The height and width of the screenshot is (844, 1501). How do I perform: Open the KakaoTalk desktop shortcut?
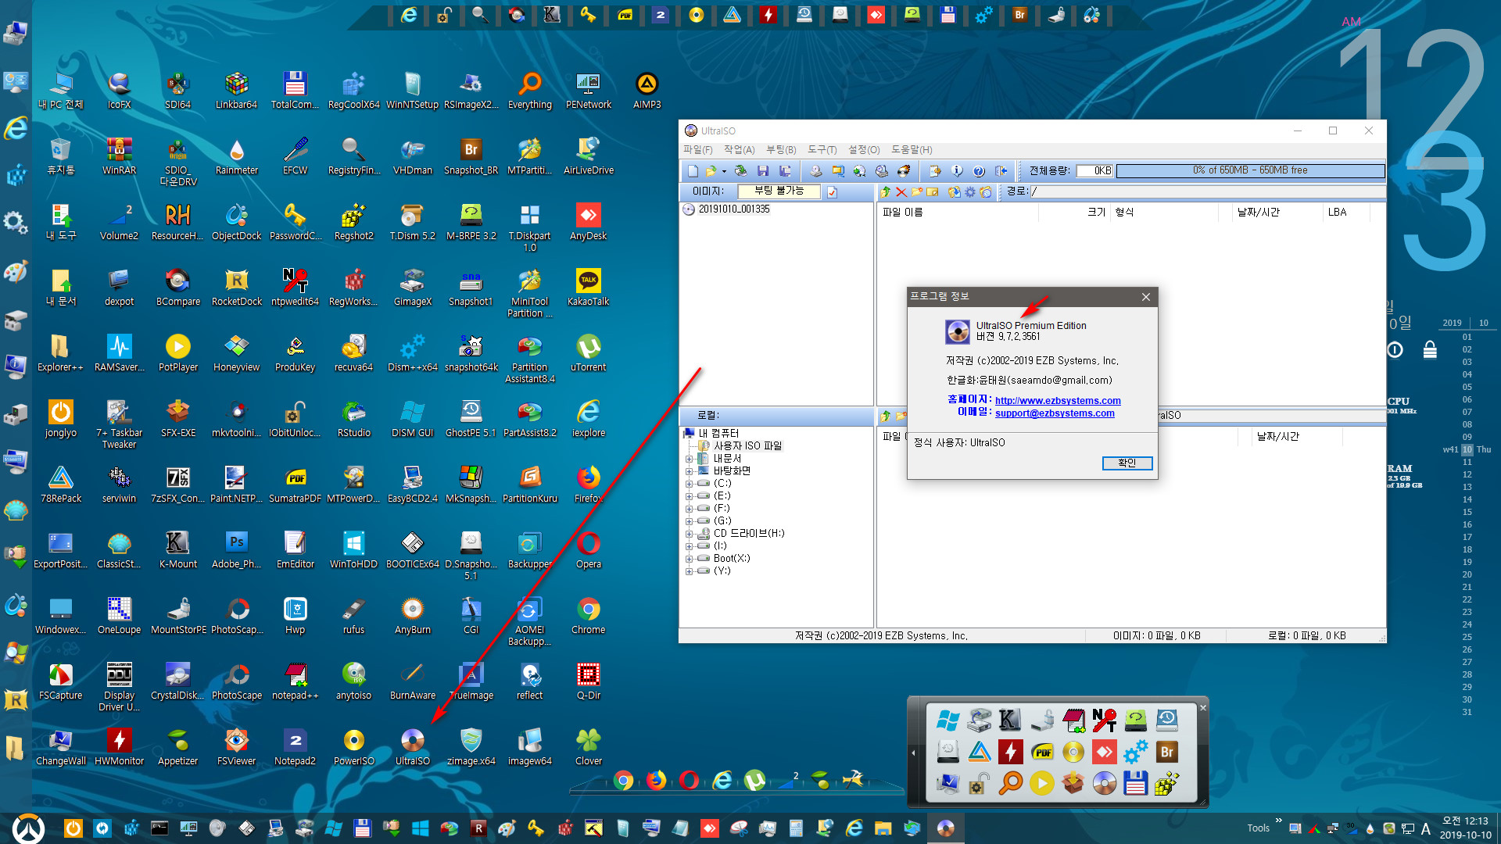[588, 287]
